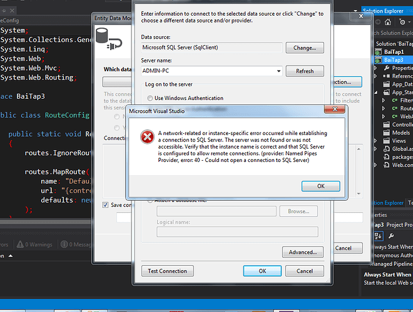Click the Logical name input field
Screen dimensions: 413x312
[237, 231]
